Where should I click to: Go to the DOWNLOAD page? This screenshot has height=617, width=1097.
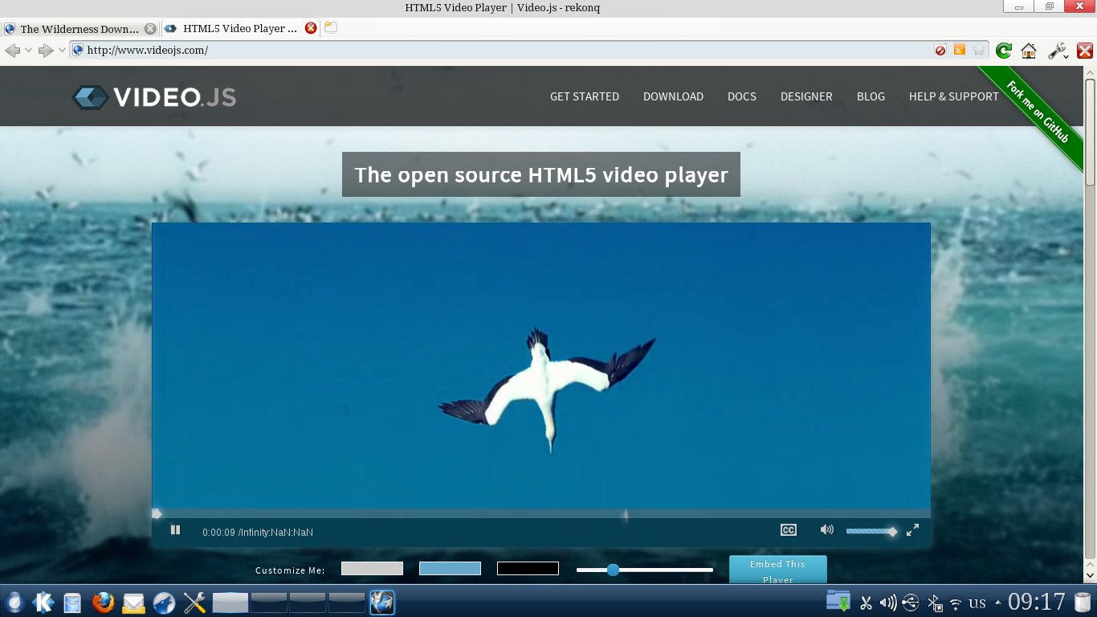673,96
